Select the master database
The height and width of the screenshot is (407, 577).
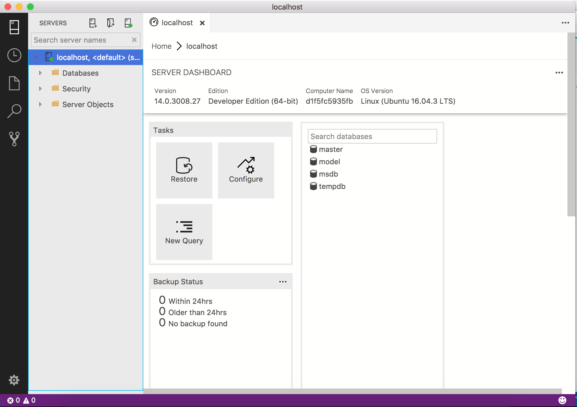tap(331, 149)
